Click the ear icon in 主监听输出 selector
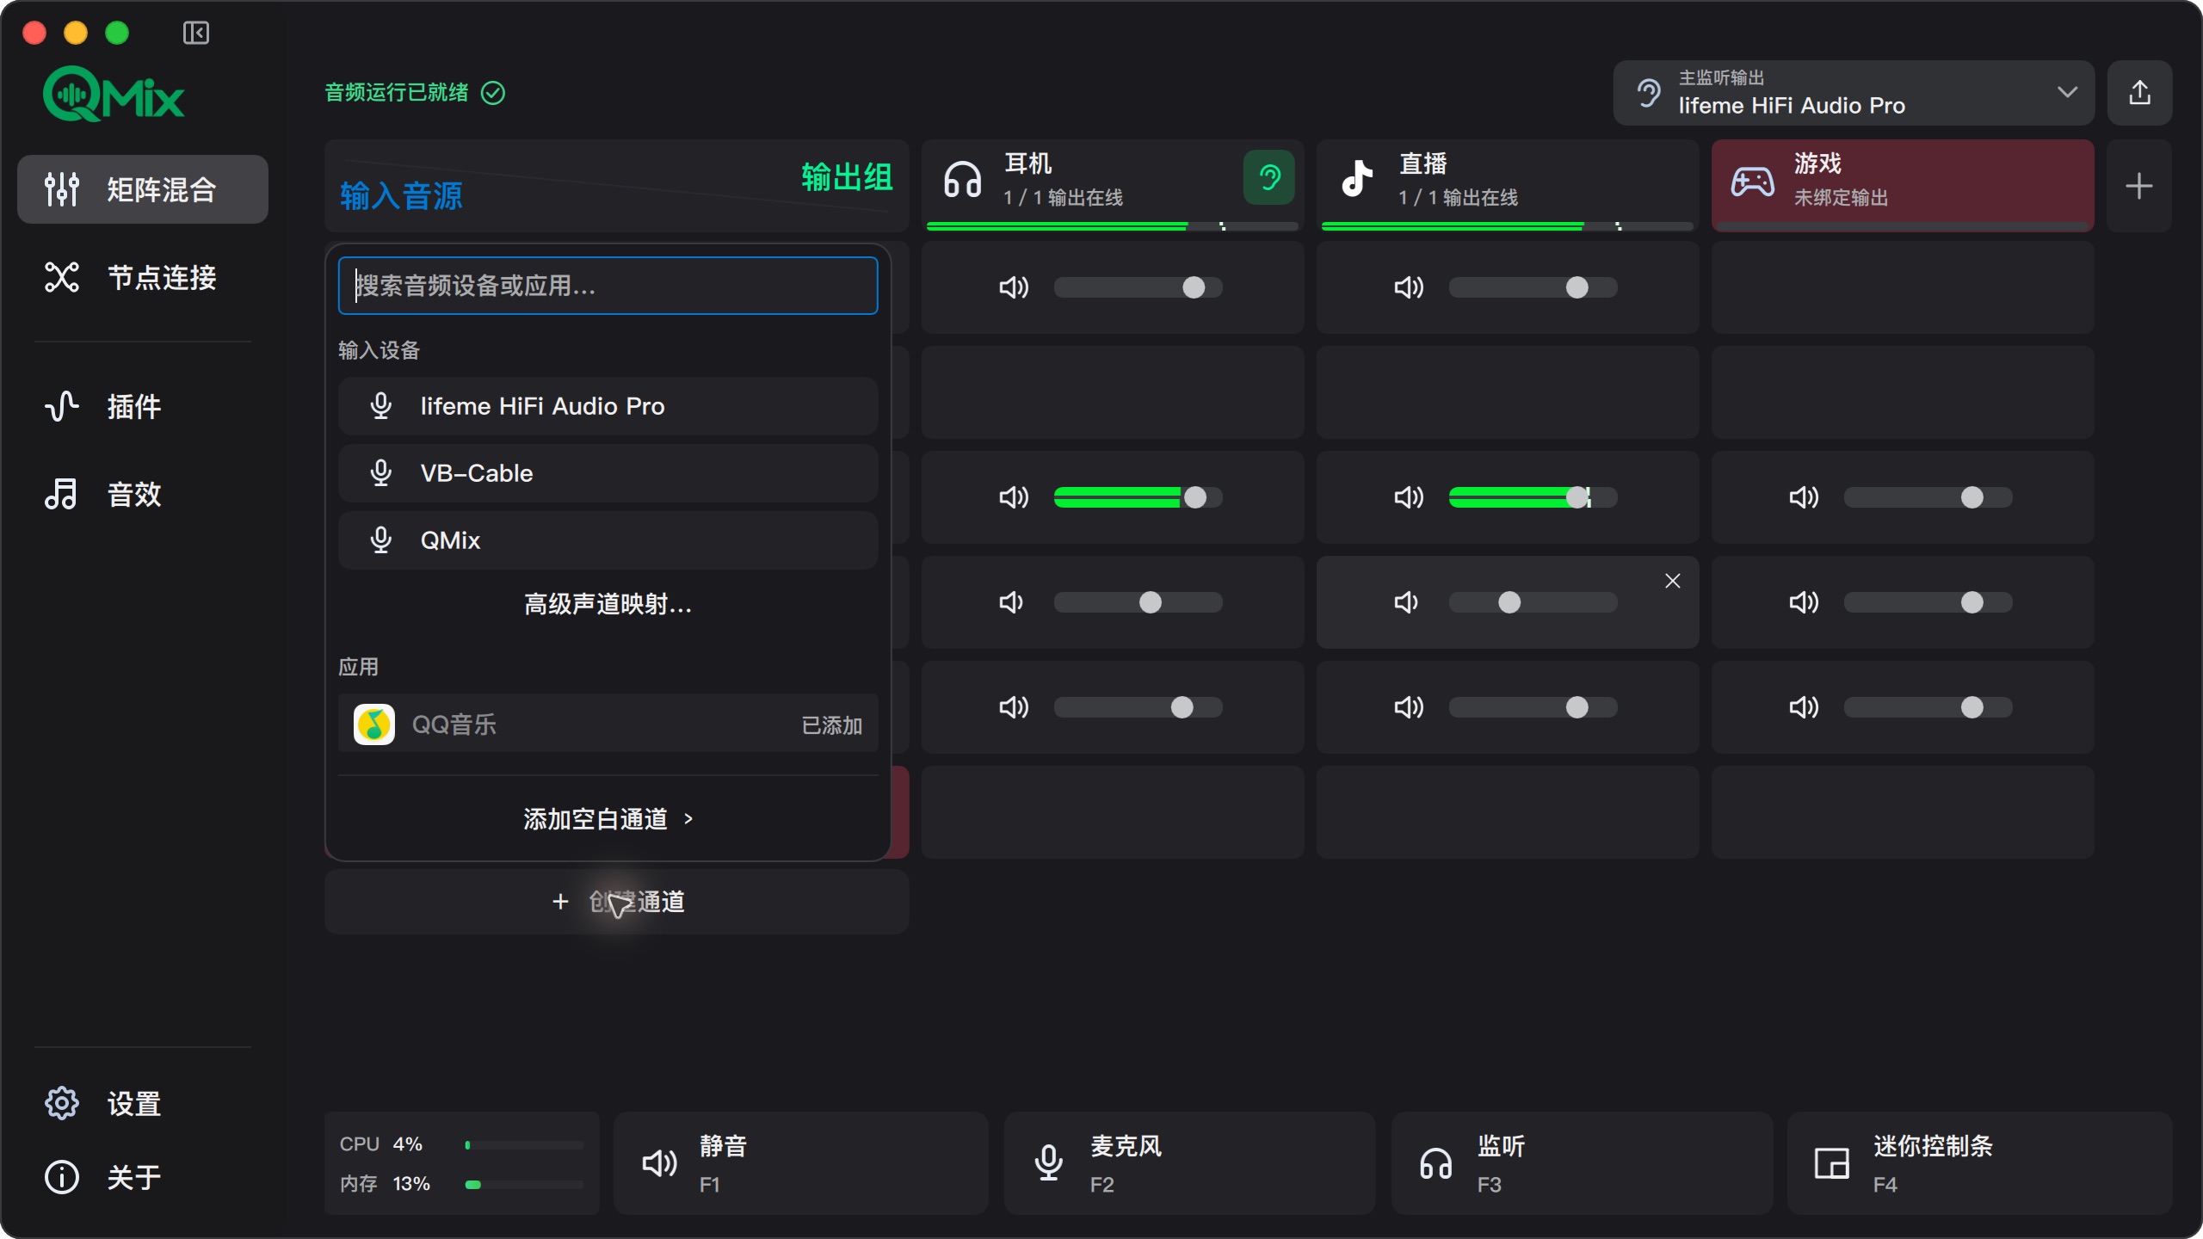This screenshot has width=2203, height=1239. (1648, 93)
